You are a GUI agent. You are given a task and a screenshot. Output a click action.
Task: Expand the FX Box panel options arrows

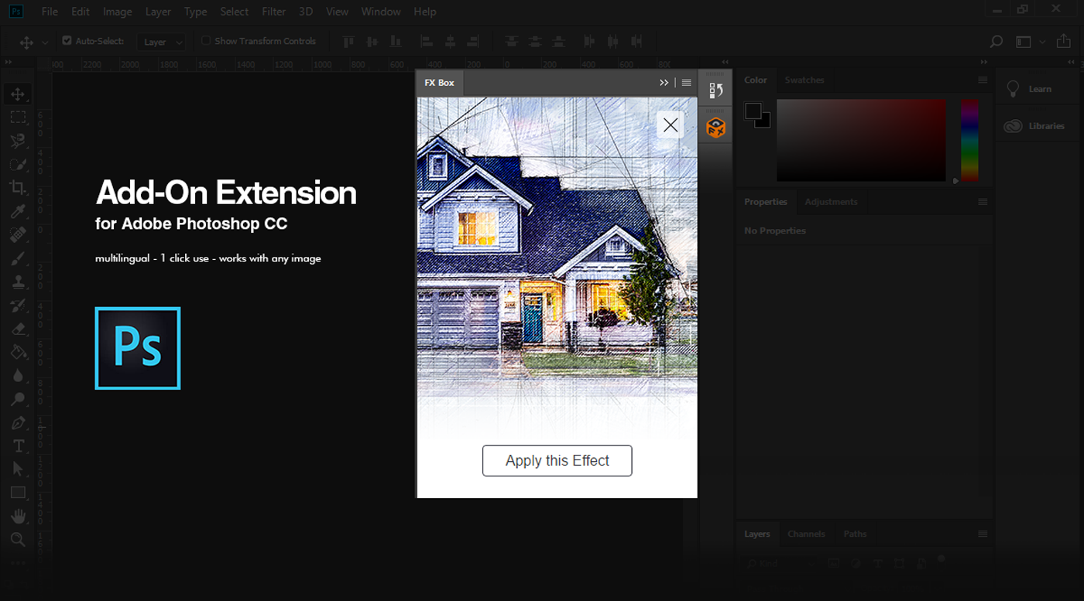click(664, 82)
